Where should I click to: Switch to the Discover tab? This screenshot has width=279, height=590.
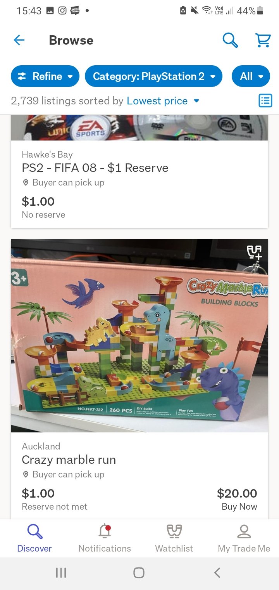pyautogui.click(x=34, y=538)
